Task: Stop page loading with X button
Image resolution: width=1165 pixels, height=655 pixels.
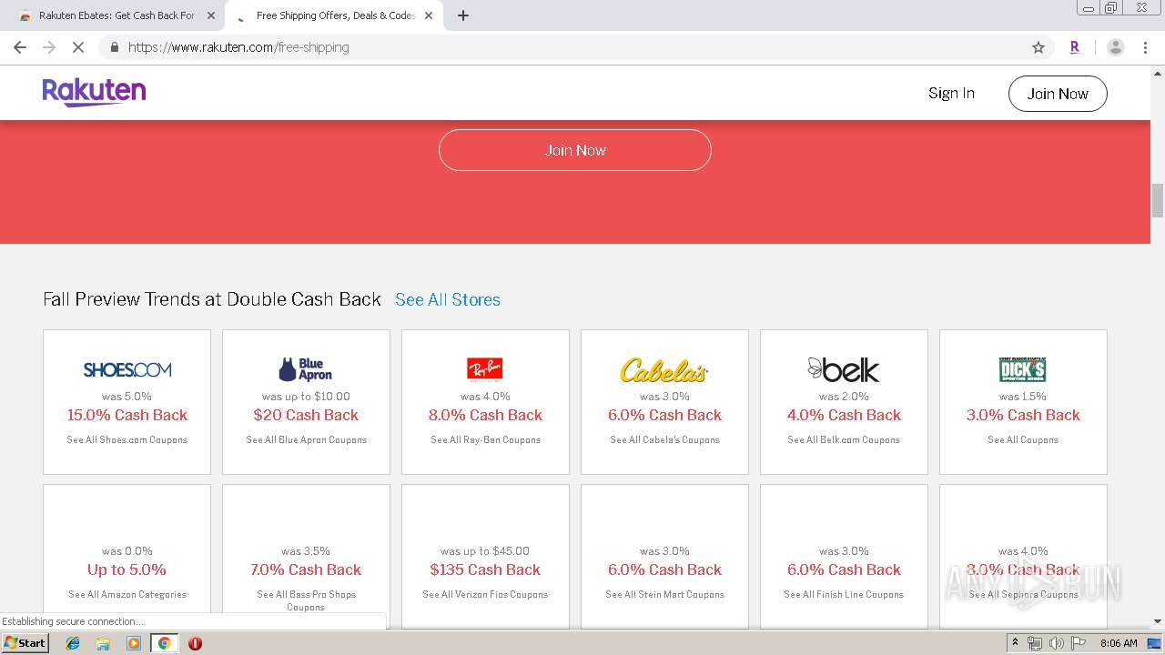Action: click(78, 47)
